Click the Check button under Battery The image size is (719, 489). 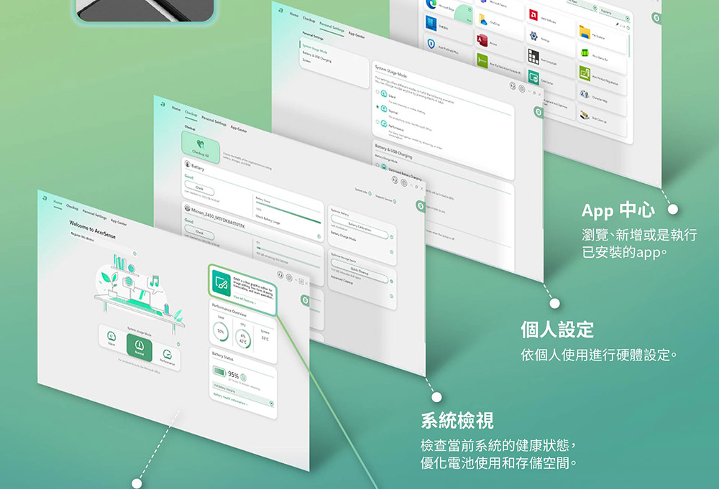199,187
